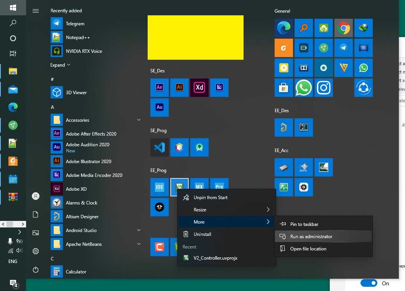Select Run as administrator
This screenshot has width=405, height=291.
pyautogui.click(x=311, y=237)
